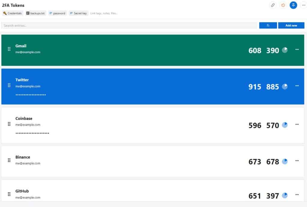This screenshot has width=307, height=207.
Task: Open Gmail entry more options menu
Action: tap(297, 49)
